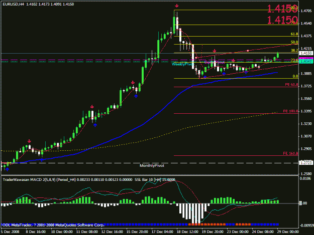Click the FE 61.8 Fibonacci expansion label
This screenshot has height=235, width=314.
(291, 85)
